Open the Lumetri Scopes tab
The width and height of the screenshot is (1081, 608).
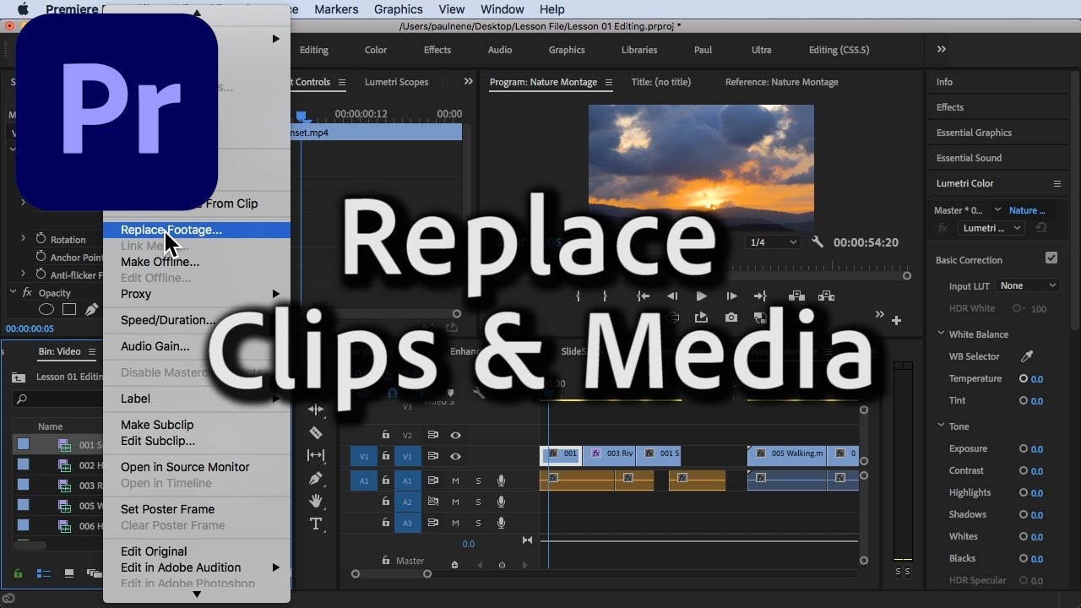396,82
